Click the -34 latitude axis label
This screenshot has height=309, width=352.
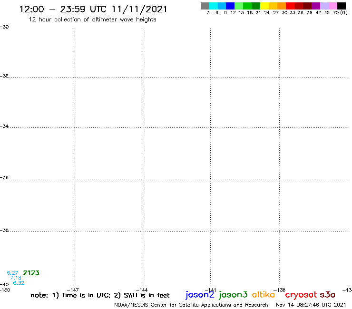(4, 126)
